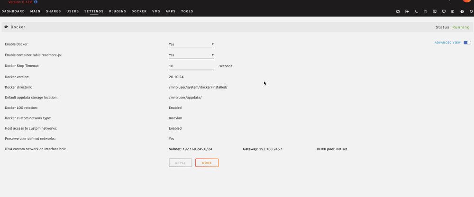Click the Docker Stop Timeout label
Image resolution: width=474 pixels, height=197 pixels.
point(22,66)
